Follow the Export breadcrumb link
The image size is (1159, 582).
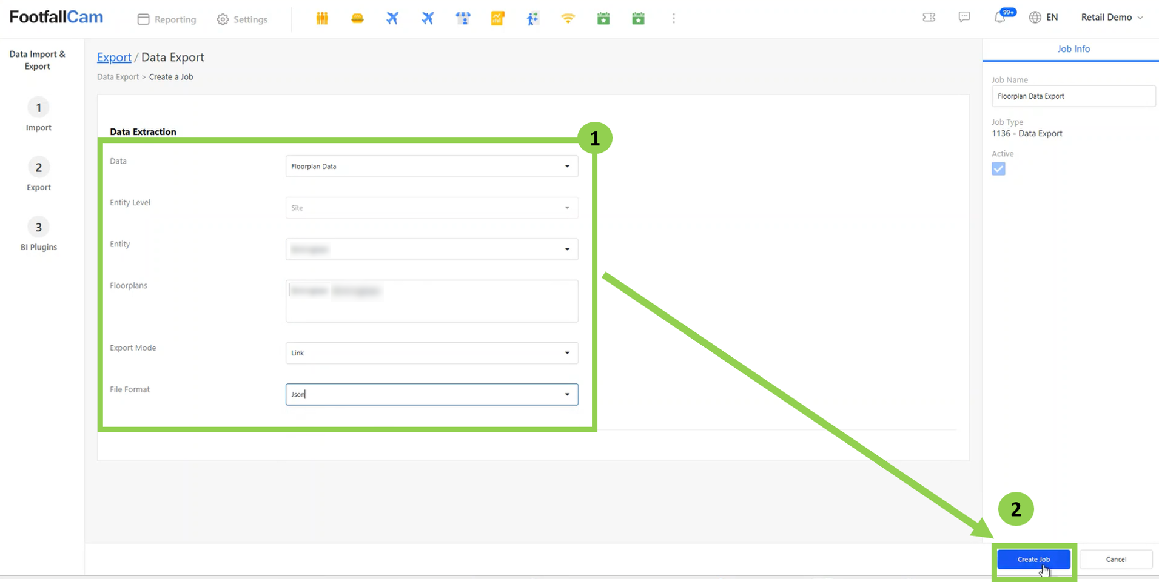114,58
